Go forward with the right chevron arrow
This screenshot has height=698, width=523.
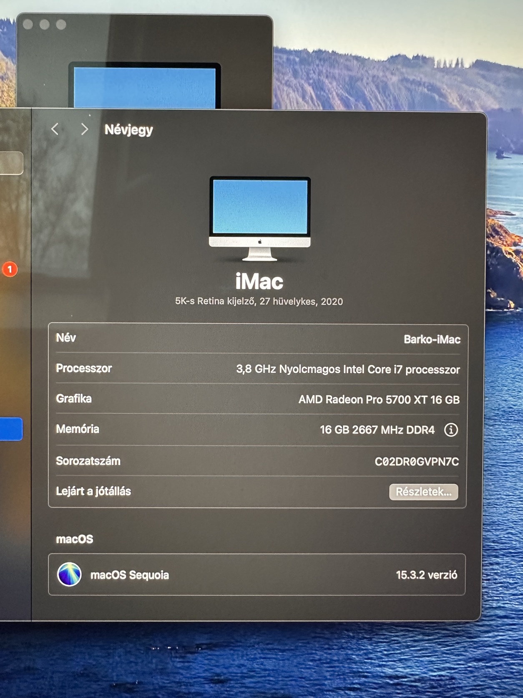point(85,129)
